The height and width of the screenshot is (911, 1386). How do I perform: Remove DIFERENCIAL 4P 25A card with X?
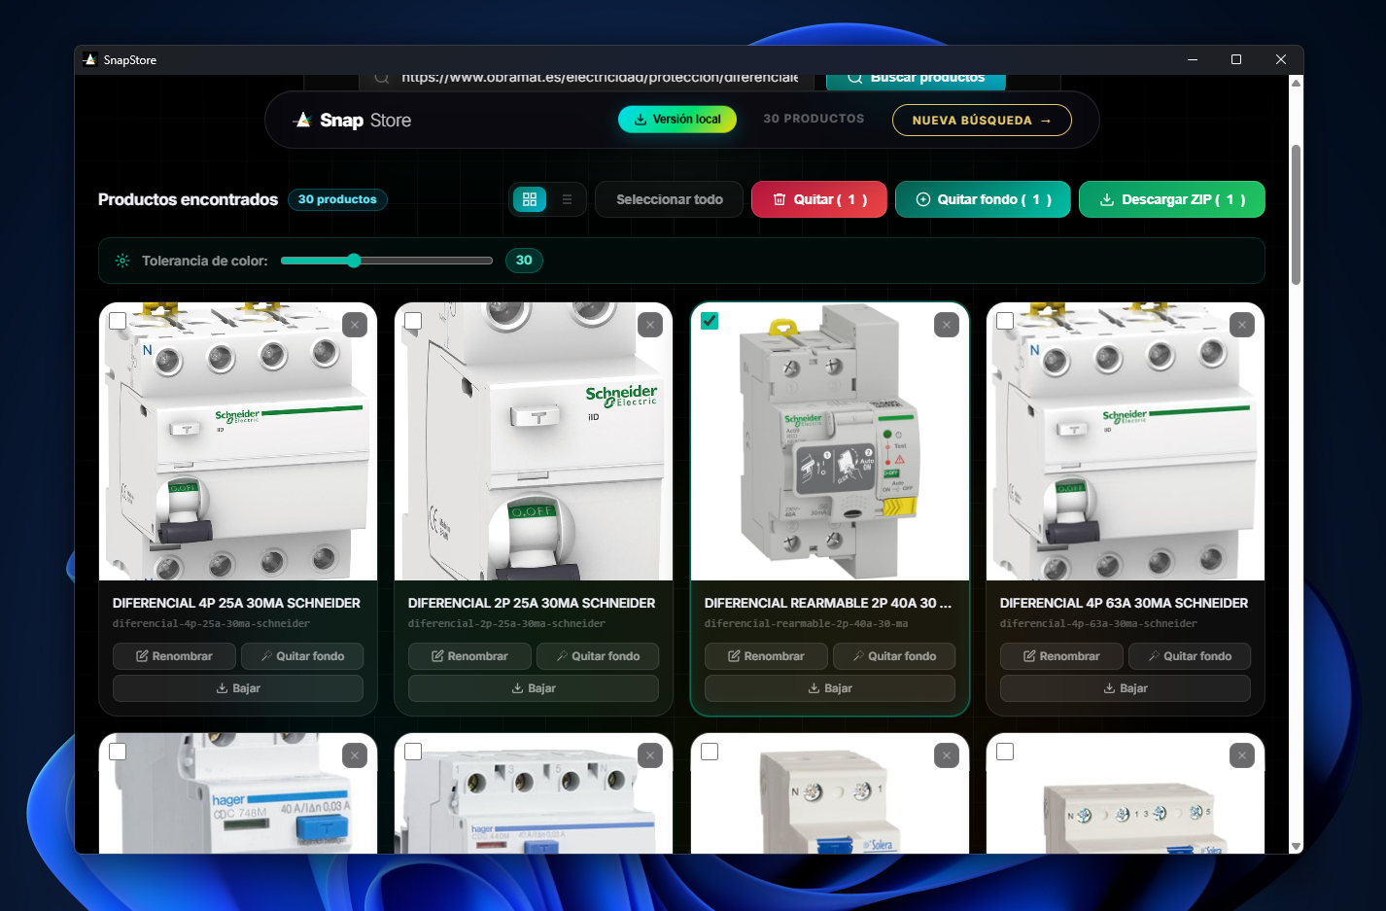point(355,325)
